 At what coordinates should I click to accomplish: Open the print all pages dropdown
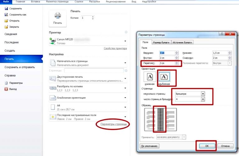click(125, 63)
